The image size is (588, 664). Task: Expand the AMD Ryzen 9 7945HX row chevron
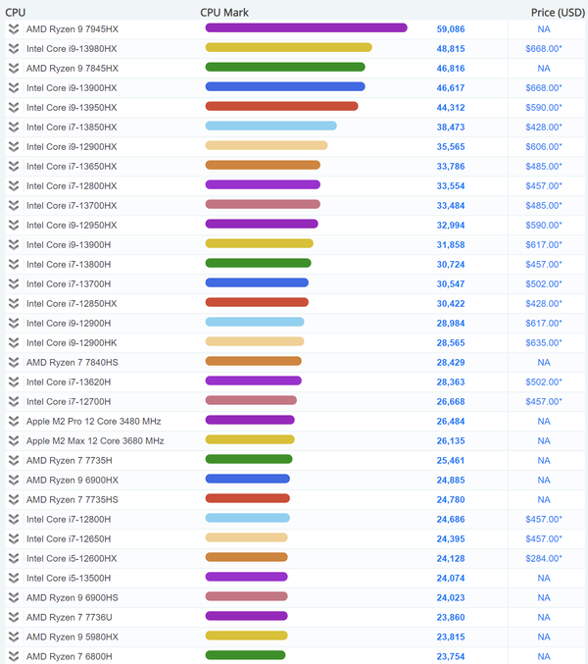(x=14, y=29)
